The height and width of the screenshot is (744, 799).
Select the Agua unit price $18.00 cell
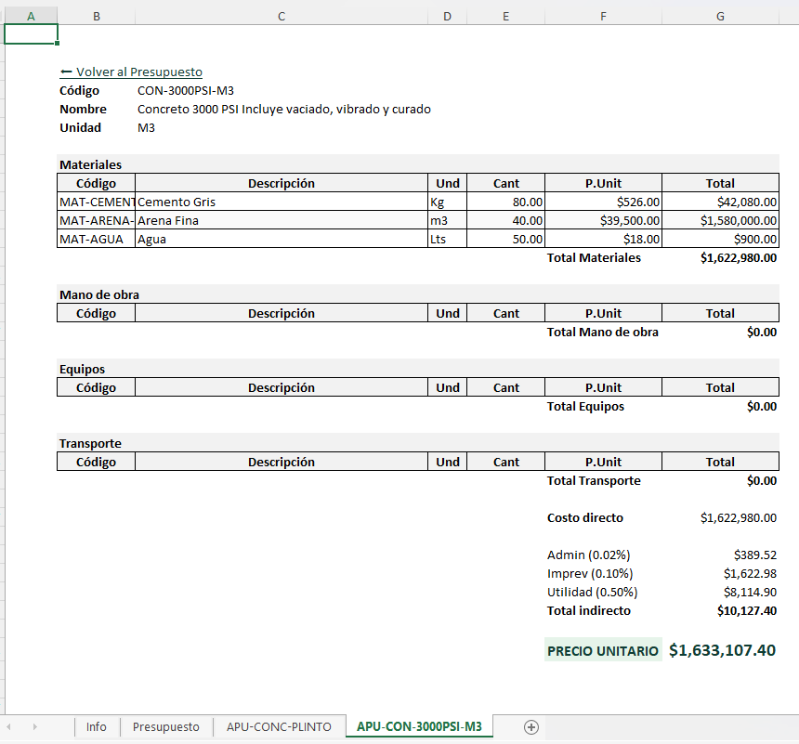[603, 239]
